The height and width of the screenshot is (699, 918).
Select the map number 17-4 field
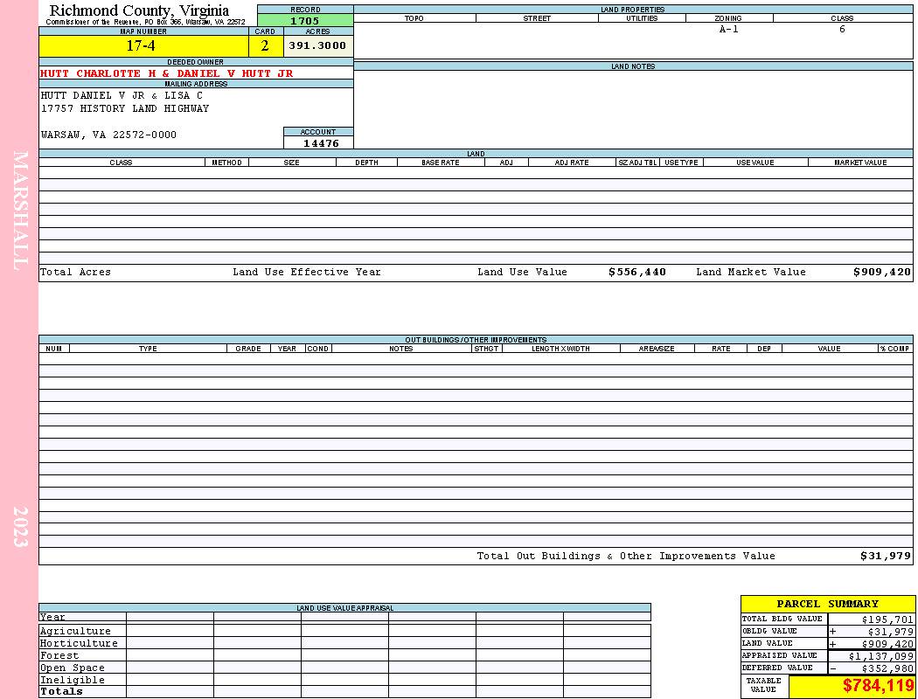(x=143, y=46)
